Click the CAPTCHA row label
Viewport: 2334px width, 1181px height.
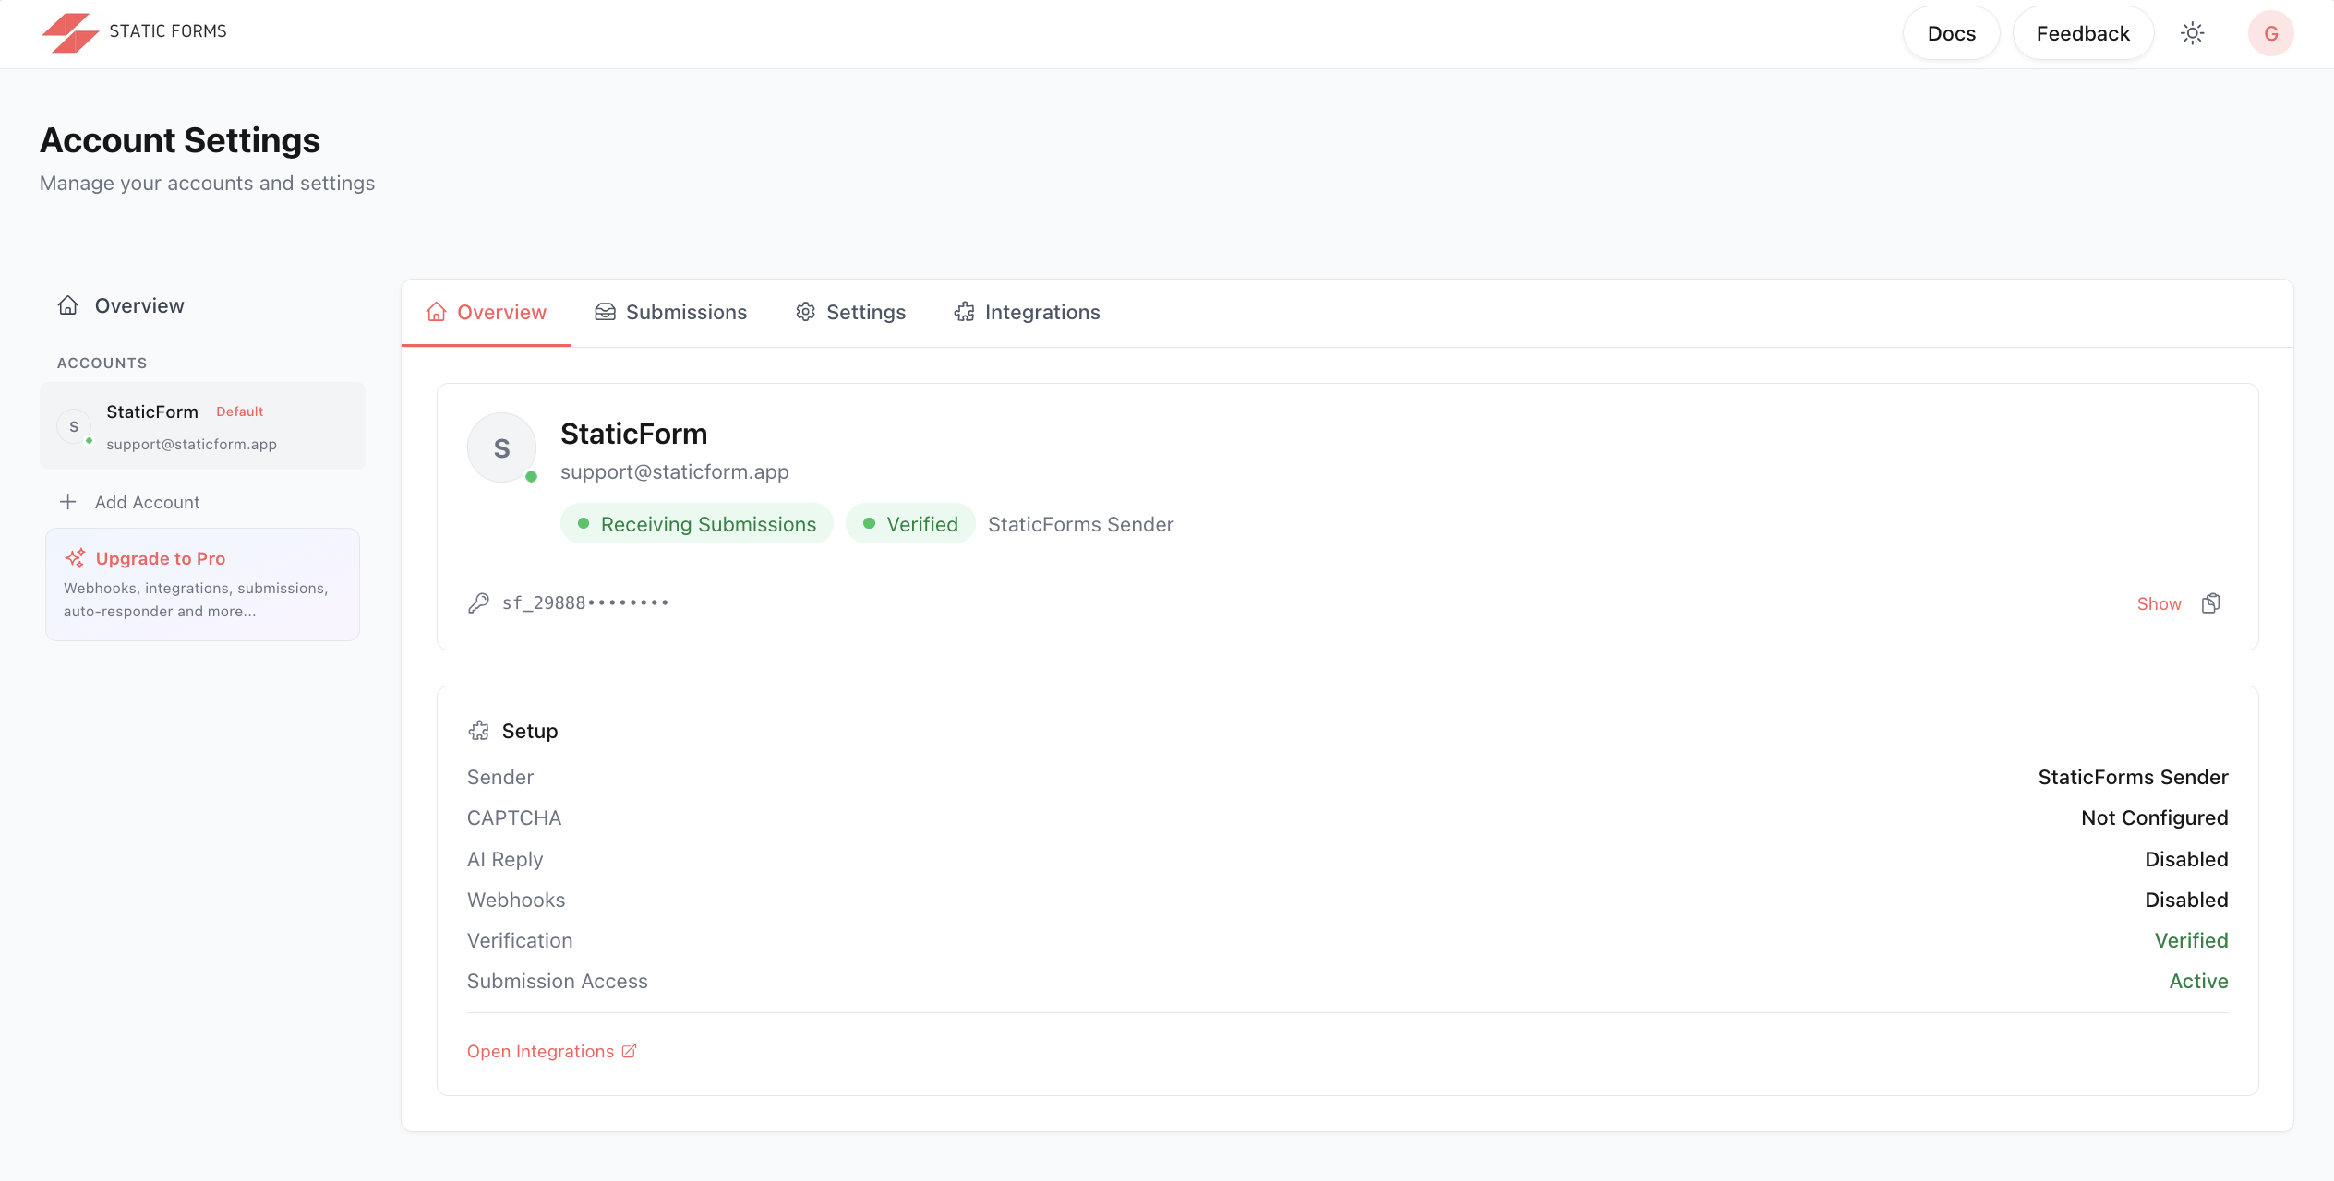coord(514,817)
